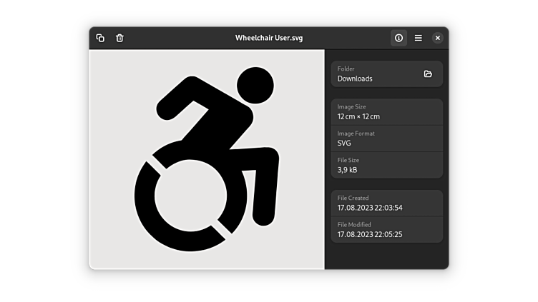Click the center of the wheelchair wheel

point(191,196)
